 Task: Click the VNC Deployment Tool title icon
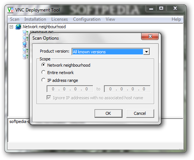(x=10, y=10)
